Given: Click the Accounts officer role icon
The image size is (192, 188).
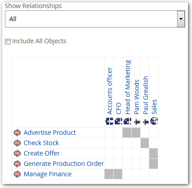Looking at the screenshot, I should 109,121.
